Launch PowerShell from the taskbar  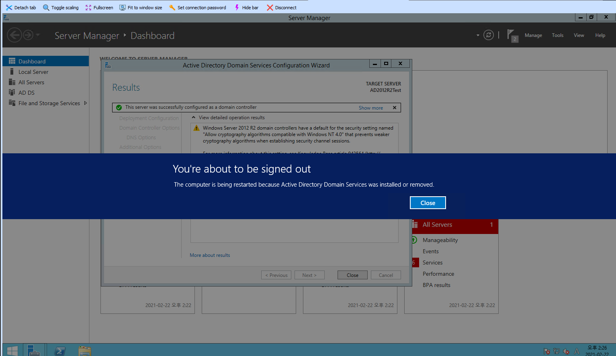[x=60, y=351]
